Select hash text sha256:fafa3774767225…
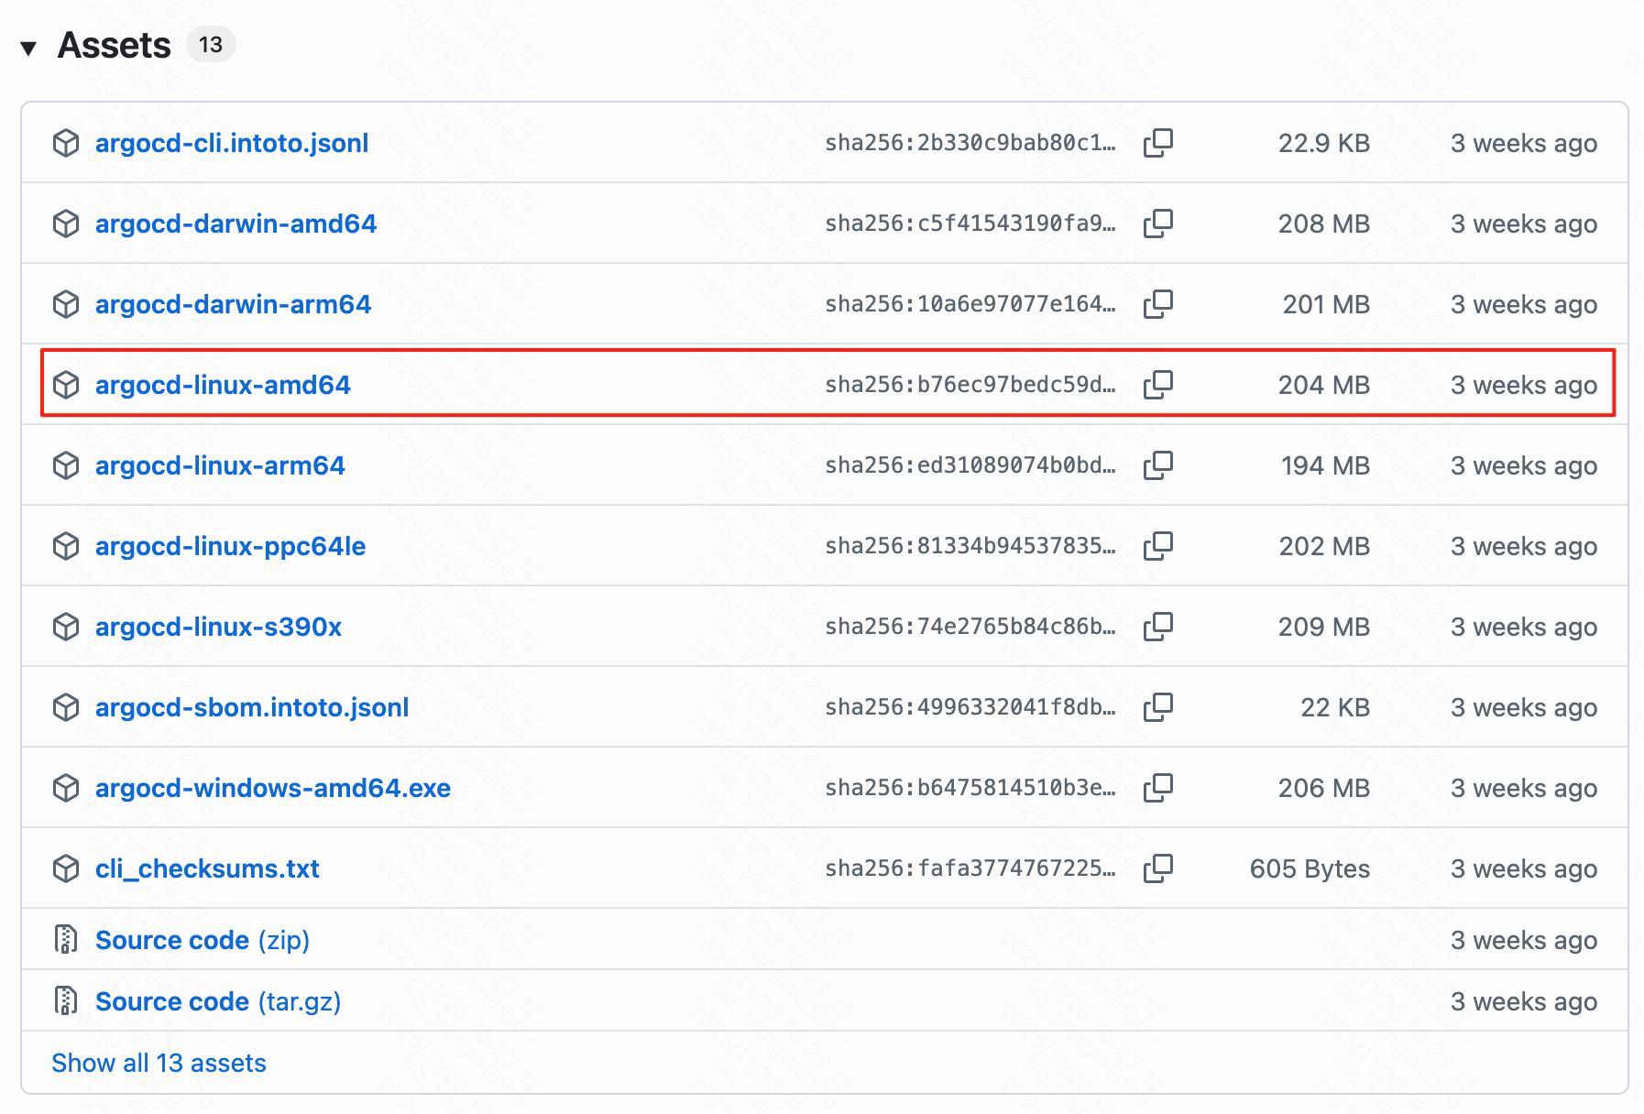The height and width of the screenshot is (1114, 1644). pos(970,868)
